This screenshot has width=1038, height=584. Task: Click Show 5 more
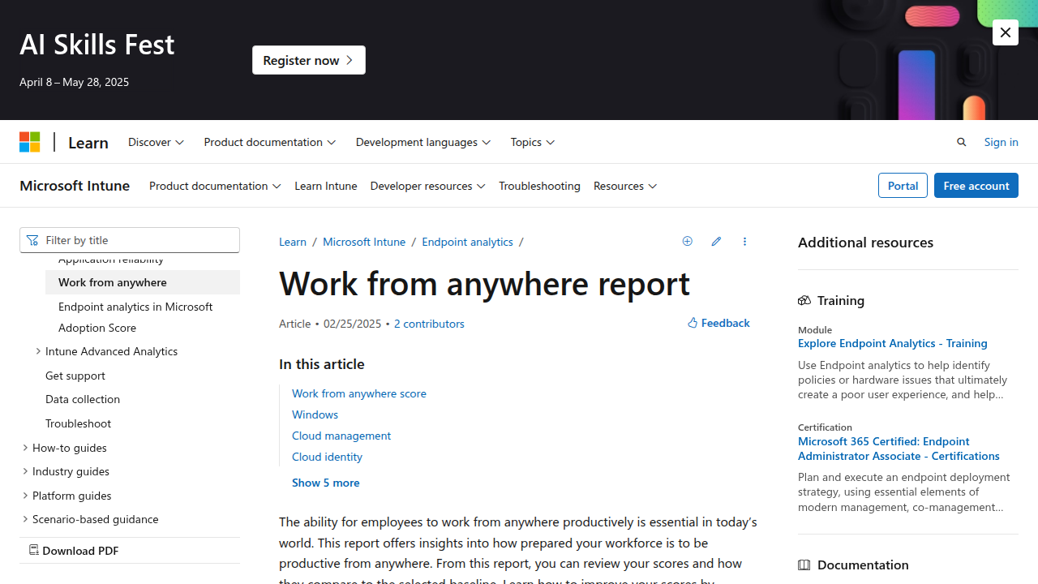click(325, 483)
